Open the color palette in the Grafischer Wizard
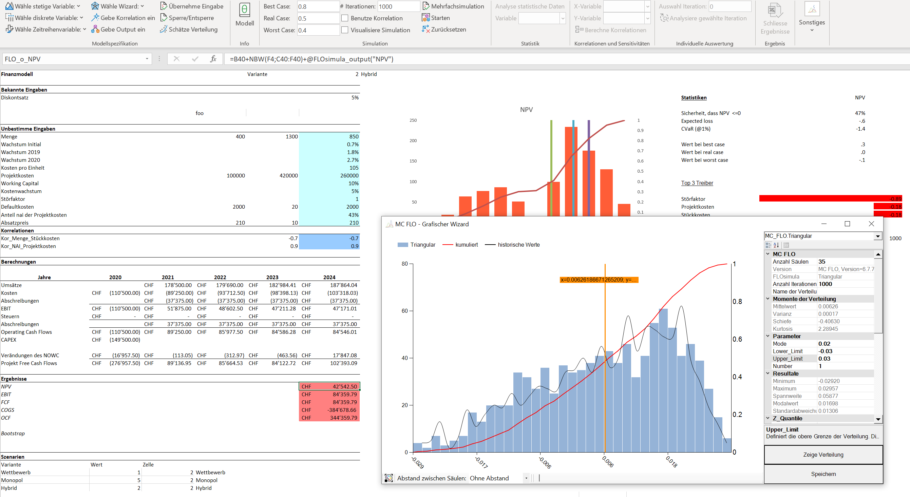This screenshot has width=910, height=497. point(388,478)
